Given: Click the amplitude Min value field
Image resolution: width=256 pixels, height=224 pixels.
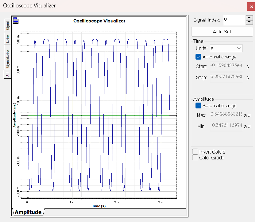Looking at the screenshot, I should (226, 126).
